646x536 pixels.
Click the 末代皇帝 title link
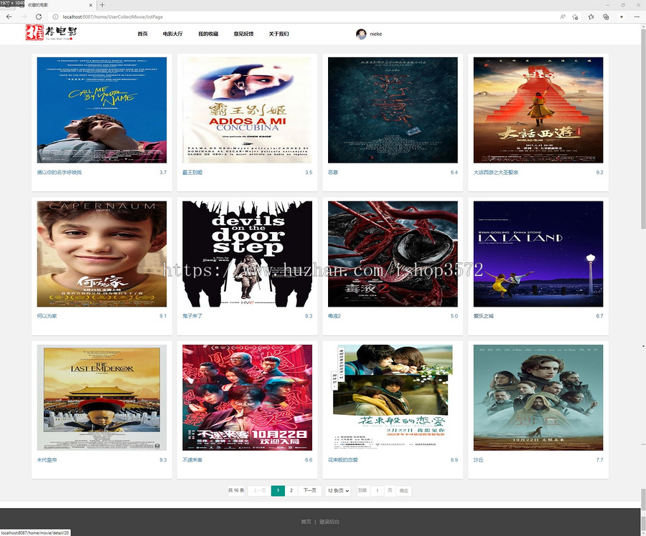pyautogui.click(x=47, y=460)
